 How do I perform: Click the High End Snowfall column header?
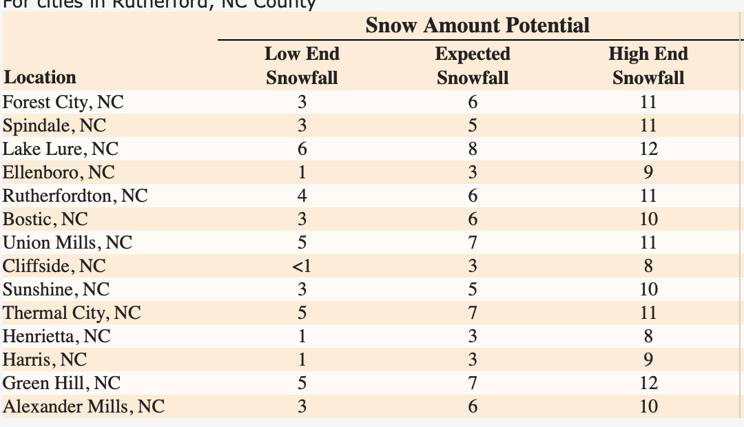(648, 65)
